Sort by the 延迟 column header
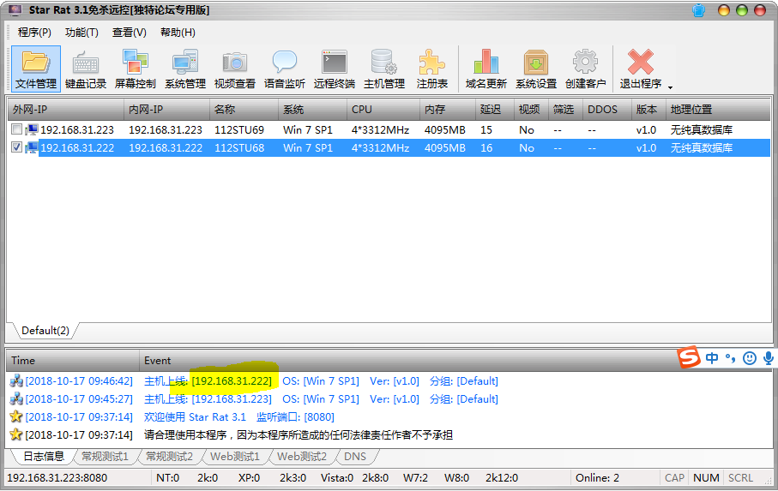Screen dimensions: 778x491 pos(494,110)
